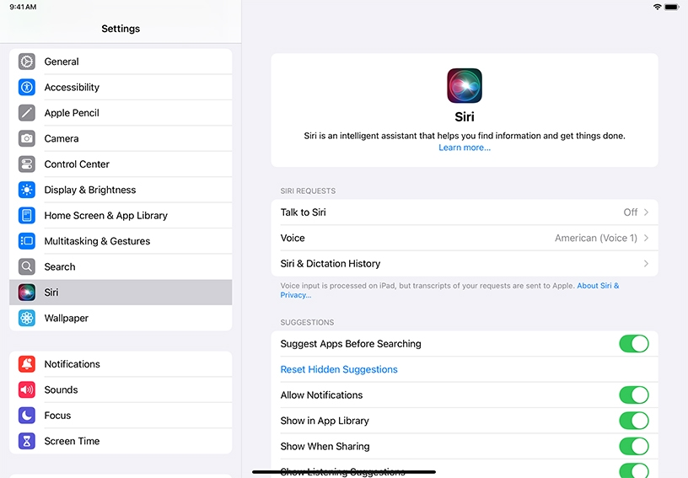Tap the Learn more link
Screen dimensions: 688x478
click(464, 148)
